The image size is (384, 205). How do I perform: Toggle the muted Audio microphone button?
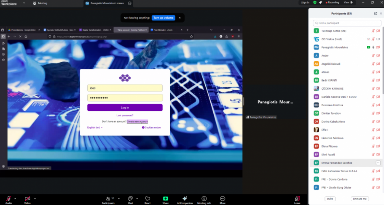[8, 198]
